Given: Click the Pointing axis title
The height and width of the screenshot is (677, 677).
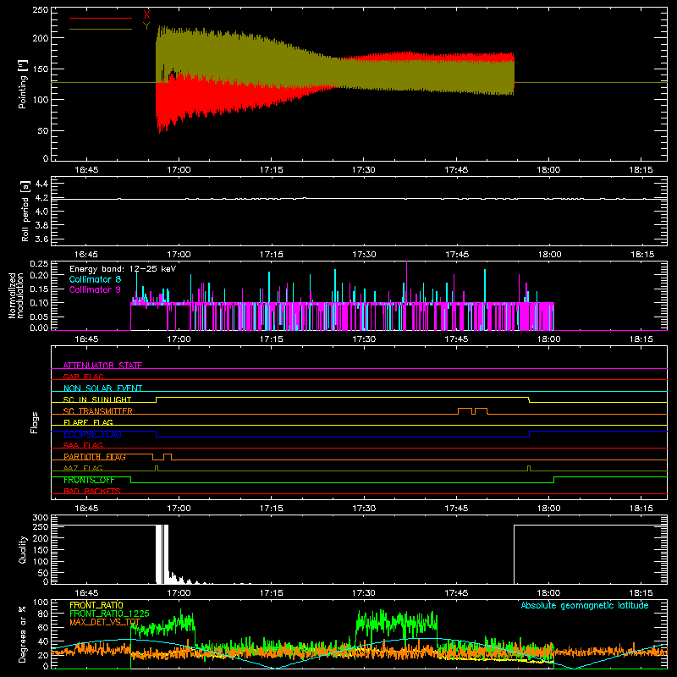Looking at the screenshot, I should [23, 84].
